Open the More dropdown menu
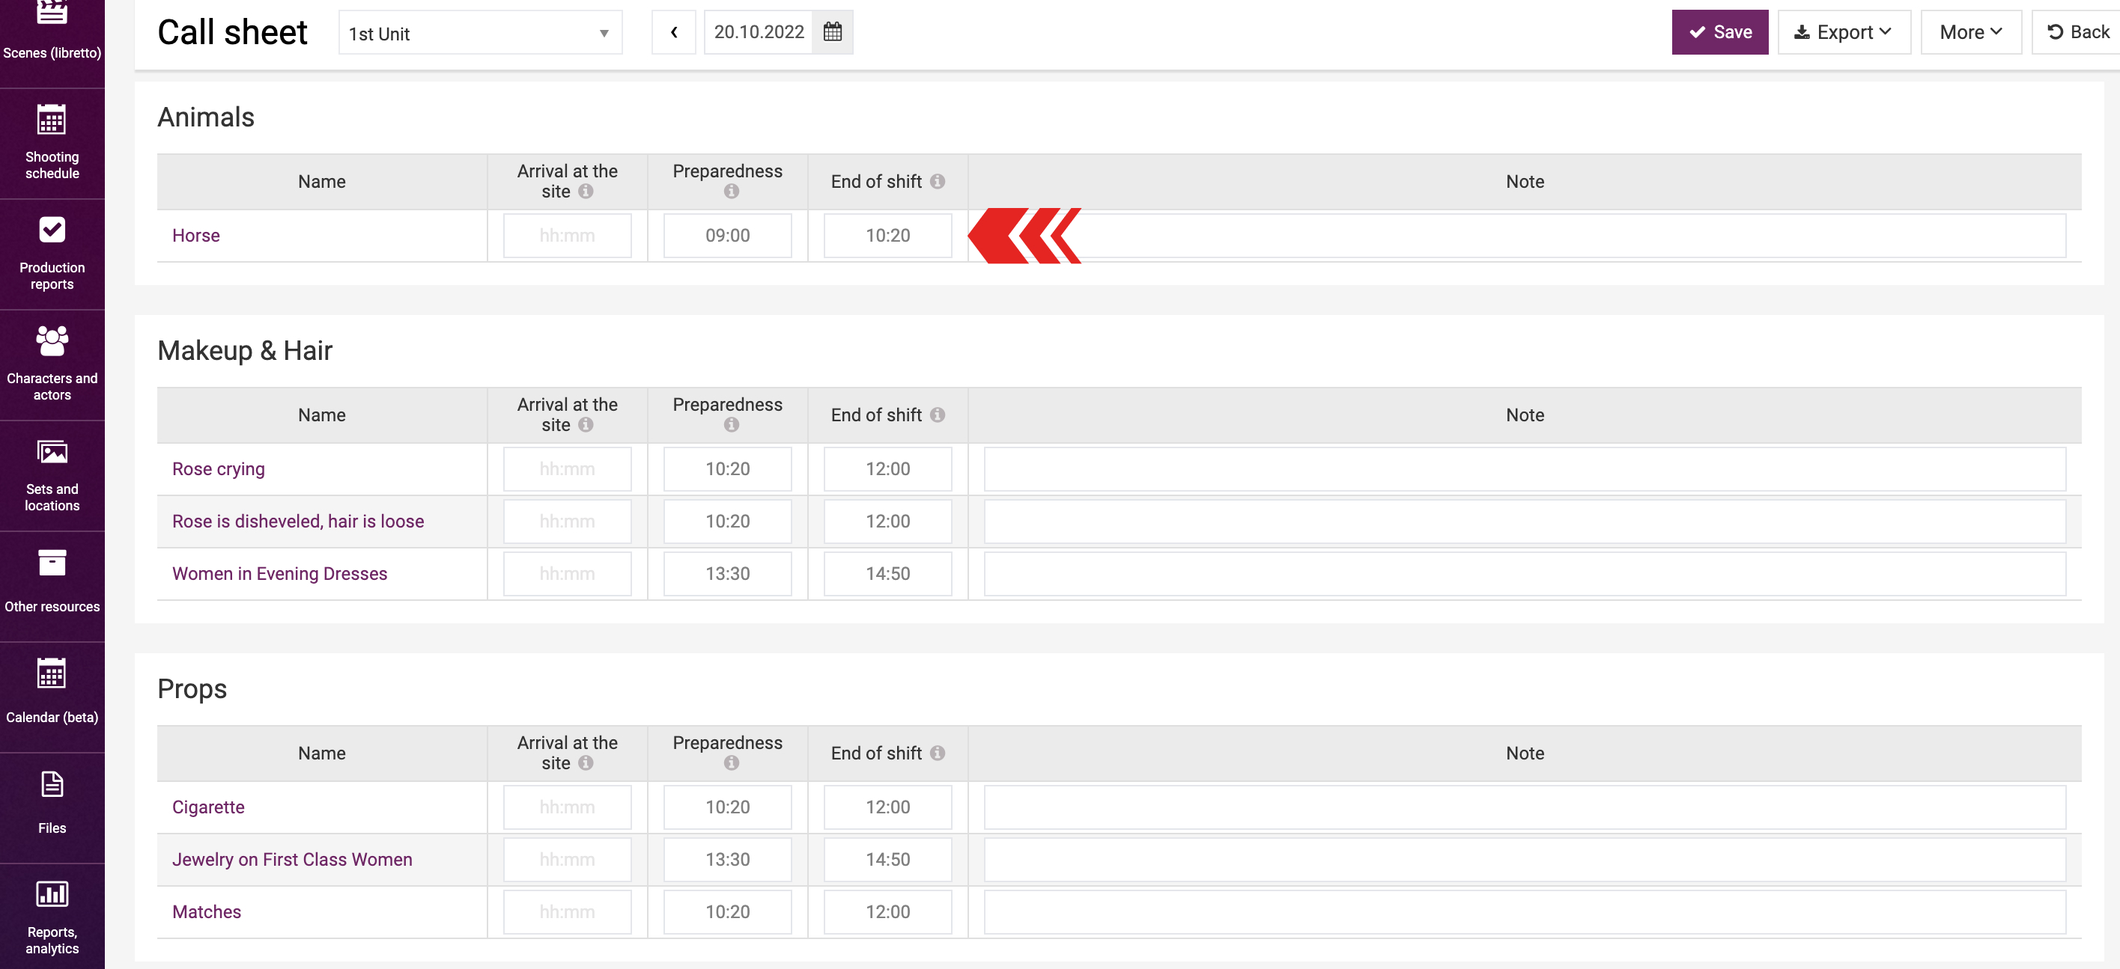This screenshot has width=2120, height=969. pyautogui.click(x=1970, y=32)
